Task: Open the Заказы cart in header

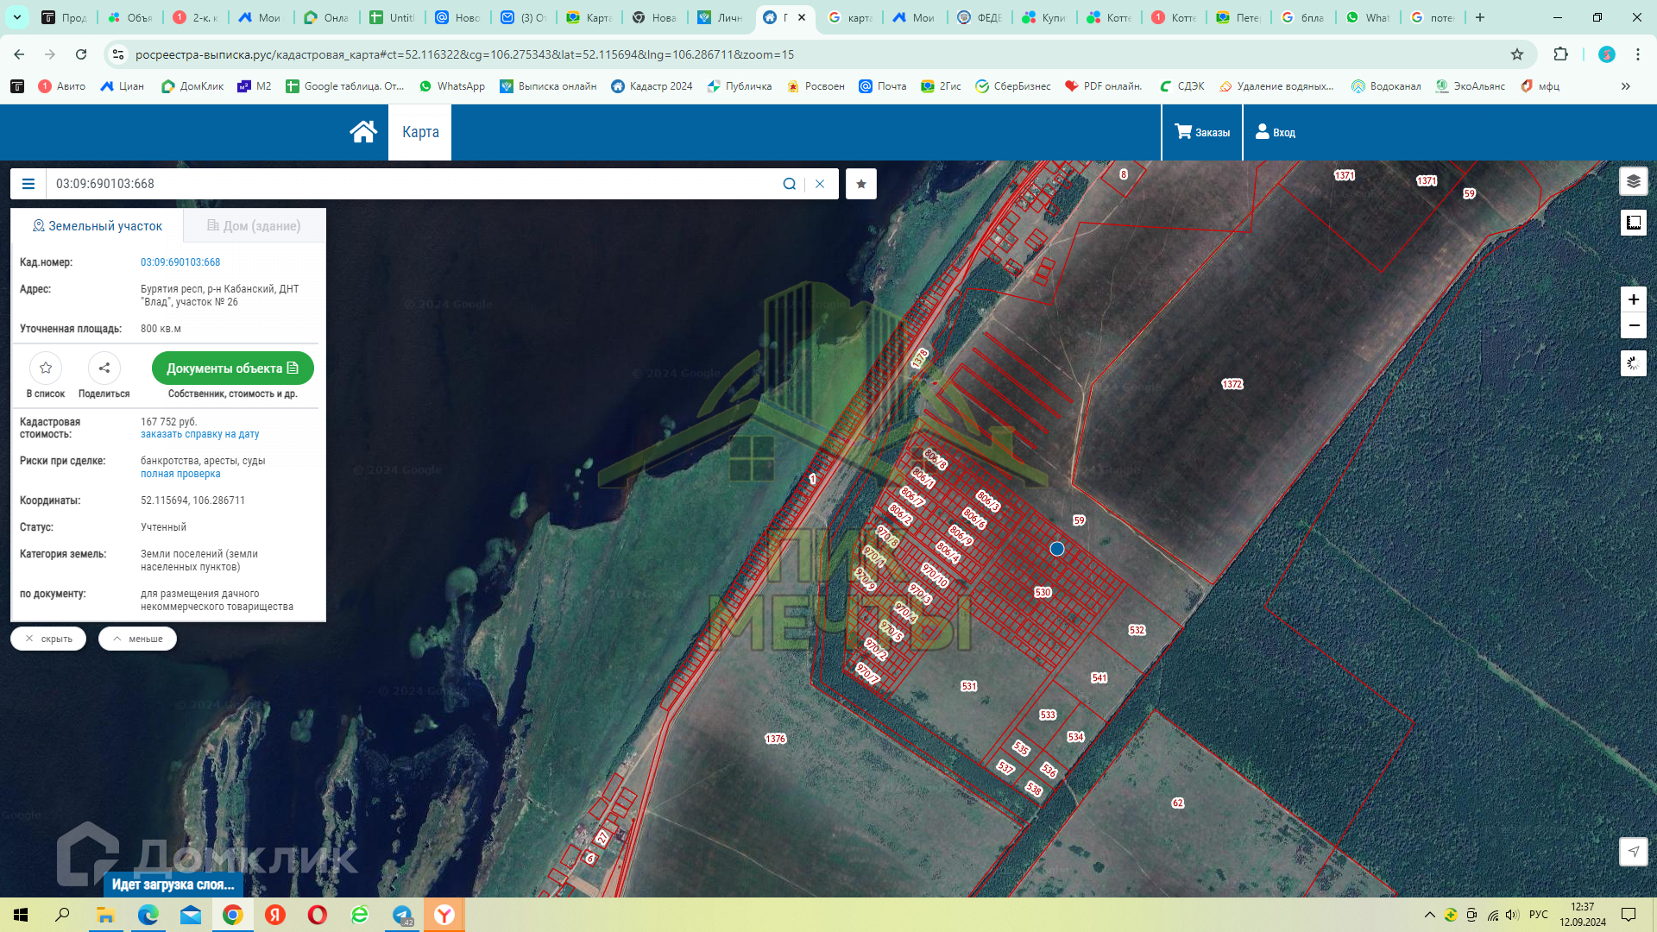Action: pyautogui.click(x=1201, y=132)
